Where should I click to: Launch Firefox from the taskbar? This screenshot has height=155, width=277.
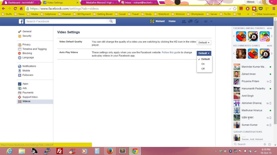click(x=110, y=151)
